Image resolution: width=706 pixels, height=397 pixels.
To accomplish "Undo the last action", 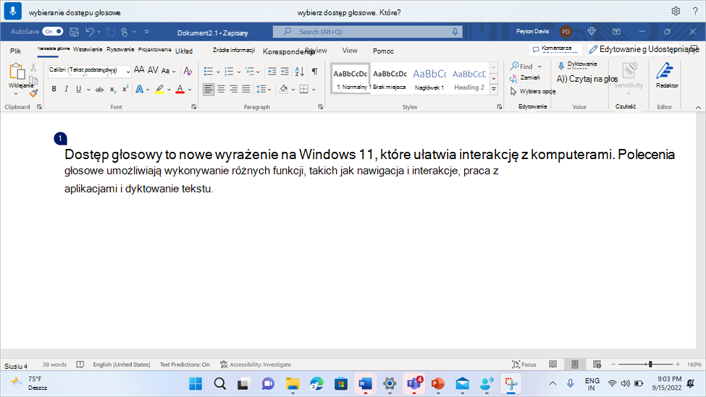I will click(90, 32).
